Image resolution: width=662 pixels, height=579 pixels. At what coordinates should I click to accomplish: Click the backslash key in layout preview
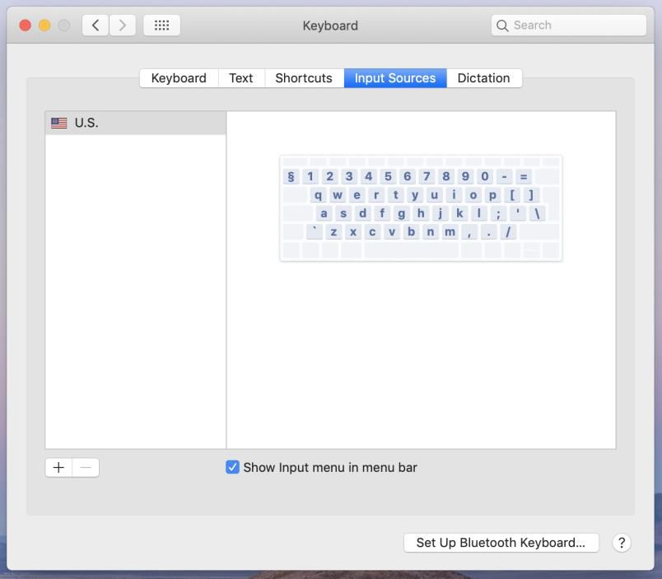coord(537,213)
